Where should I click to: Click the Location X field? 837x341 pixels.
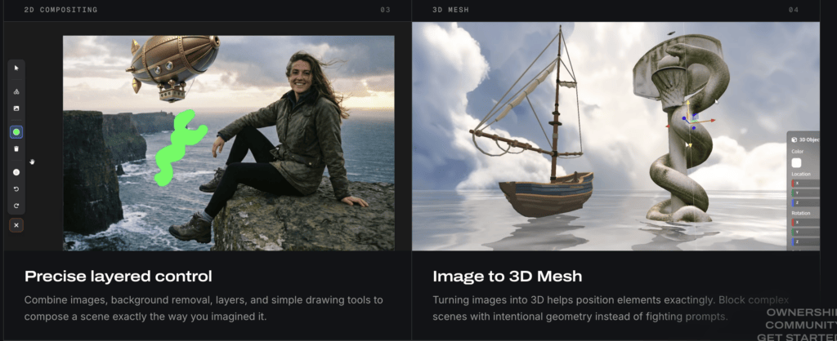coord(805,184)
